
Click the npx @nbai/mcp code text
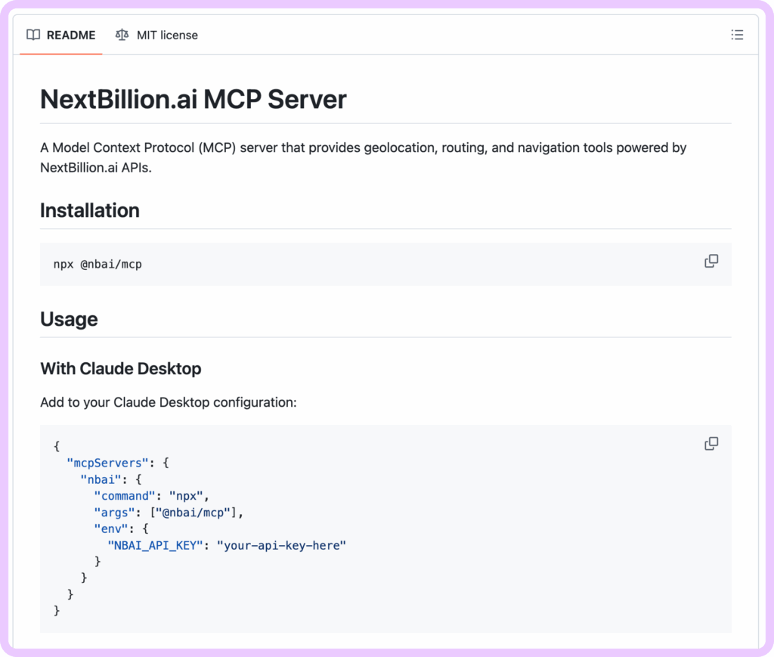coord(98,265)
